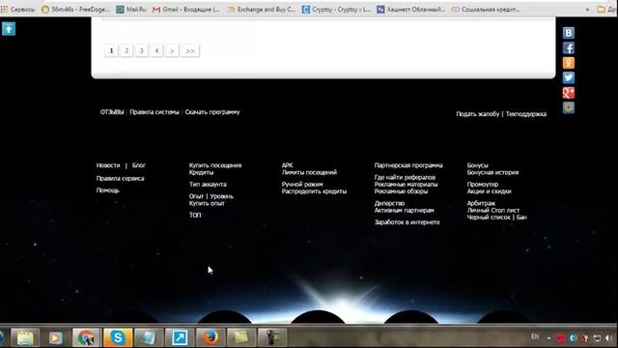
Task: Open Партнерская программа link
Action: (408, 165)
